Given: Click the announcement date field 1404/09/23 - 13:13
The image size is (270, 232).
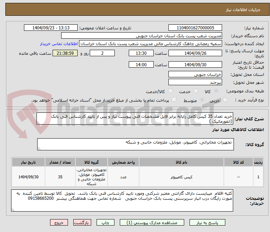Looking at the screenshot, I should pos(51,28).
